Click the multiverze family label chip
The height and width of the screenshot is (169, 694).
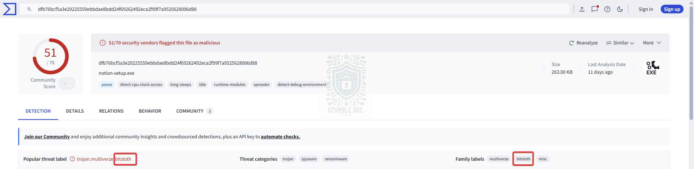click(x=499, y=159)
